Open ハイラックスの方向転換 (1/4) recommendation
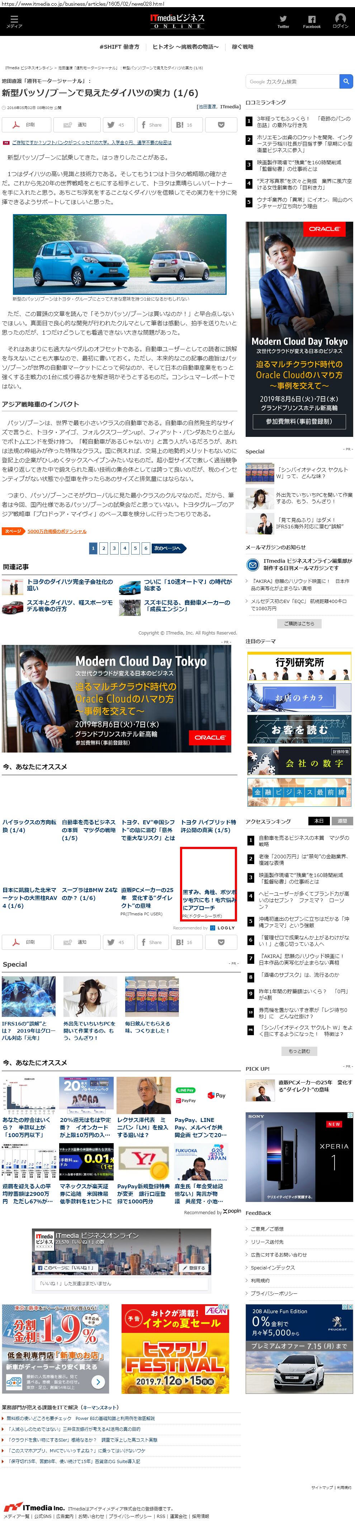This screenshot has height=1523, width=355. (29, 826)
